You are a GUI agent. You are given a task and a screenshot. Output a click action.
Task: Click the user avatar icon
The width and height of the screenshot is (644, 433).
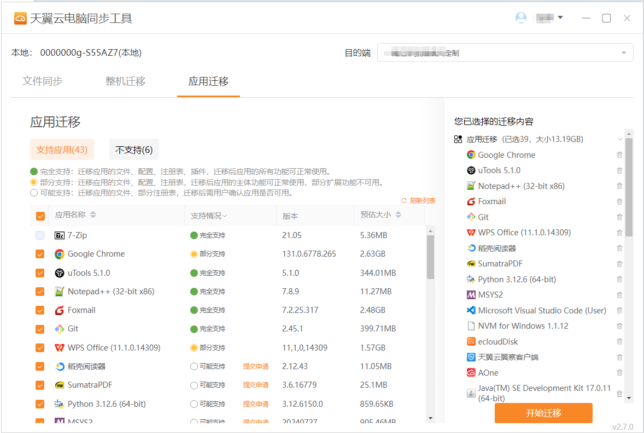pos(521,18)
